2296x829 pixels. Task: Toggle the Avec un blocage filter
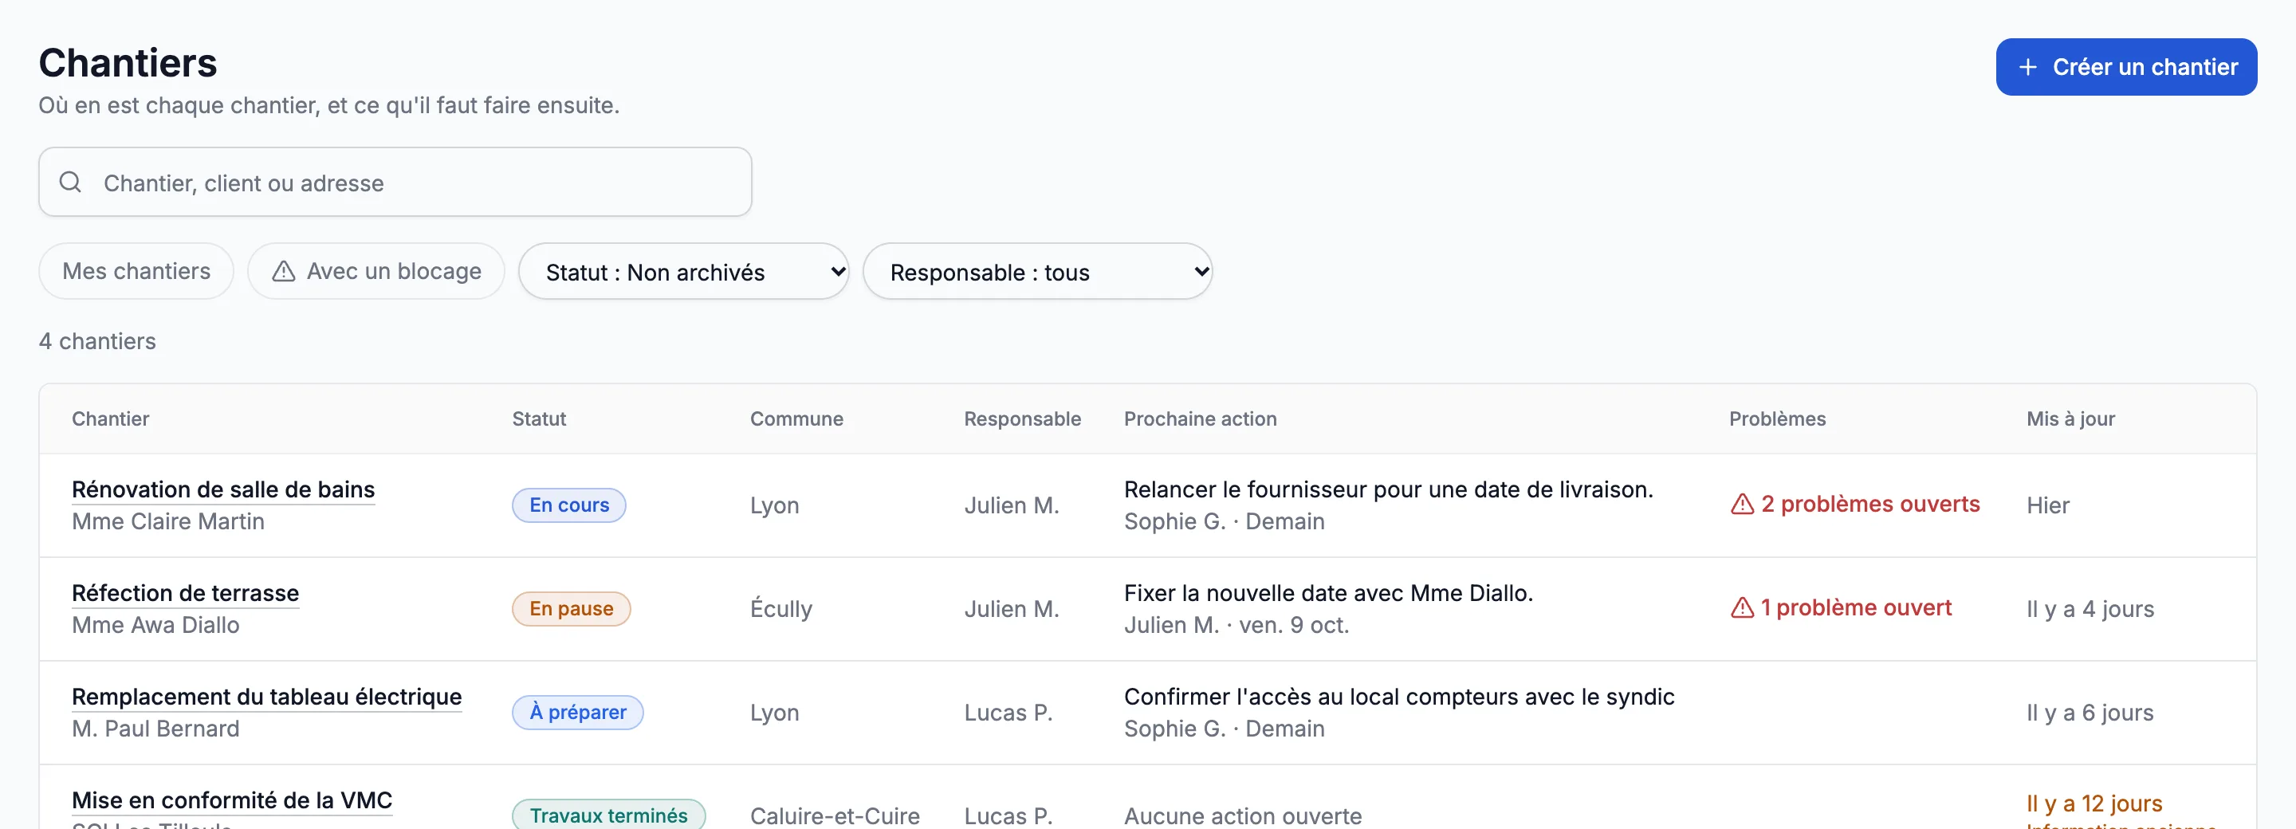[x=376, y=271]
